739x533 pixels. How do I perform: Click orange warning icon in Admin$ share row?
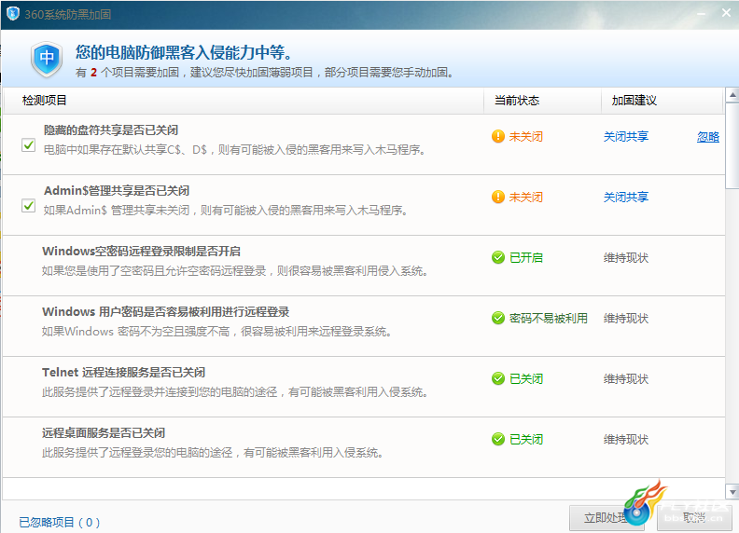coord(498,197)
